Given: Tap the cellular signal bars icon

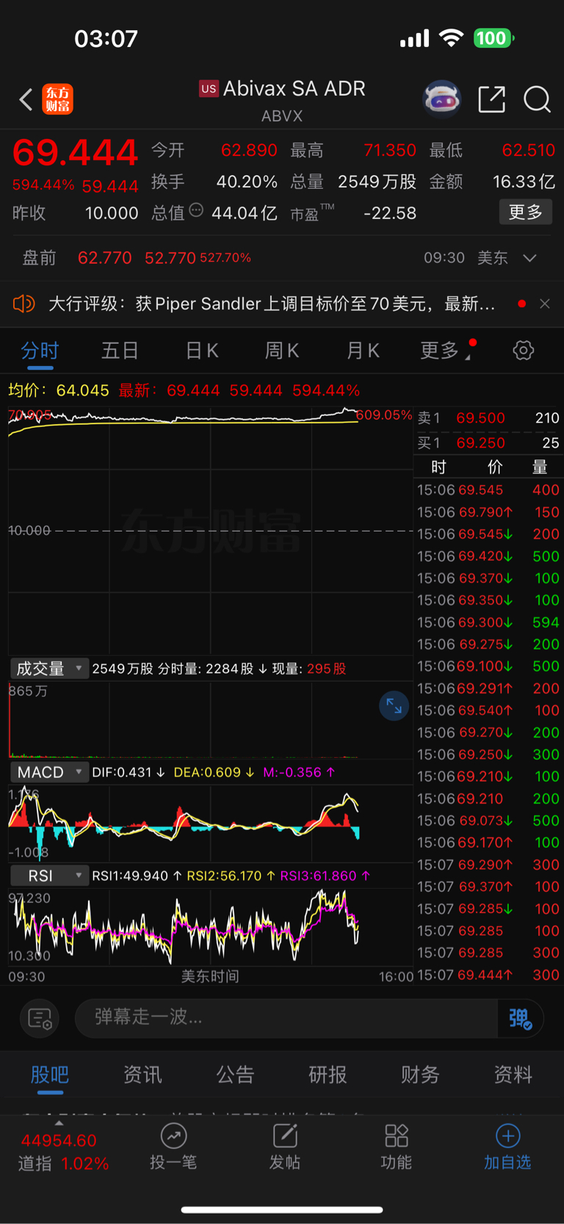Looking at the screenshot, I should (414, 38).
